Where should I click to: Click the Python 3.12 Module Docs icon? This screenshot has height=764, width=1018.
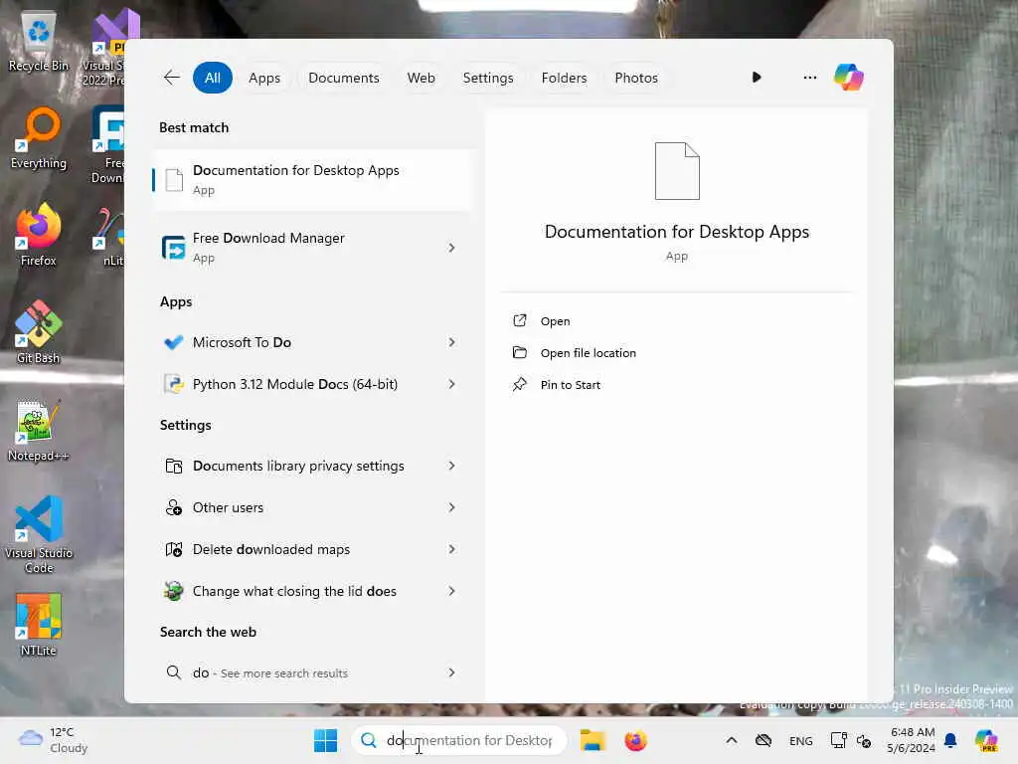(173, 384)
